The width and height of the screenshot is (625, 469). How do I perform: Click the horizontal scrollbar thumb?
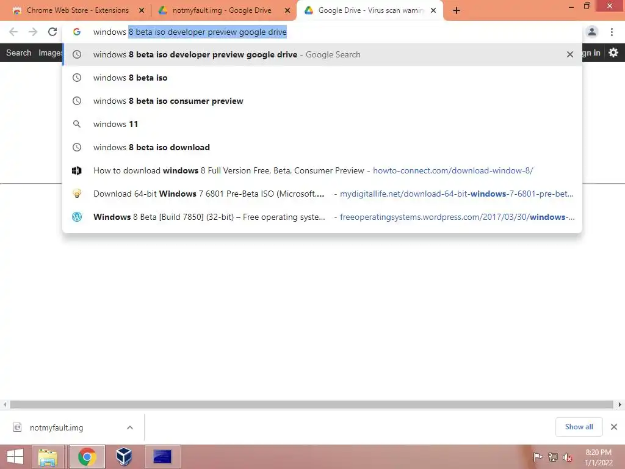[x=312, y=404]
